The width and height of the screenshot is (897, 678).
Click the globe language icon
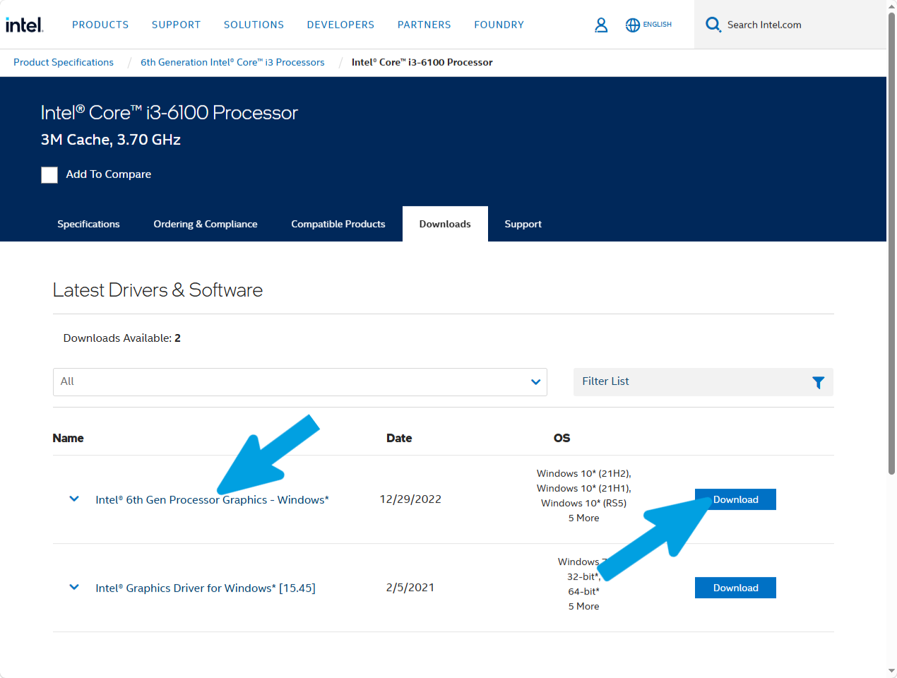pos(633,25)
